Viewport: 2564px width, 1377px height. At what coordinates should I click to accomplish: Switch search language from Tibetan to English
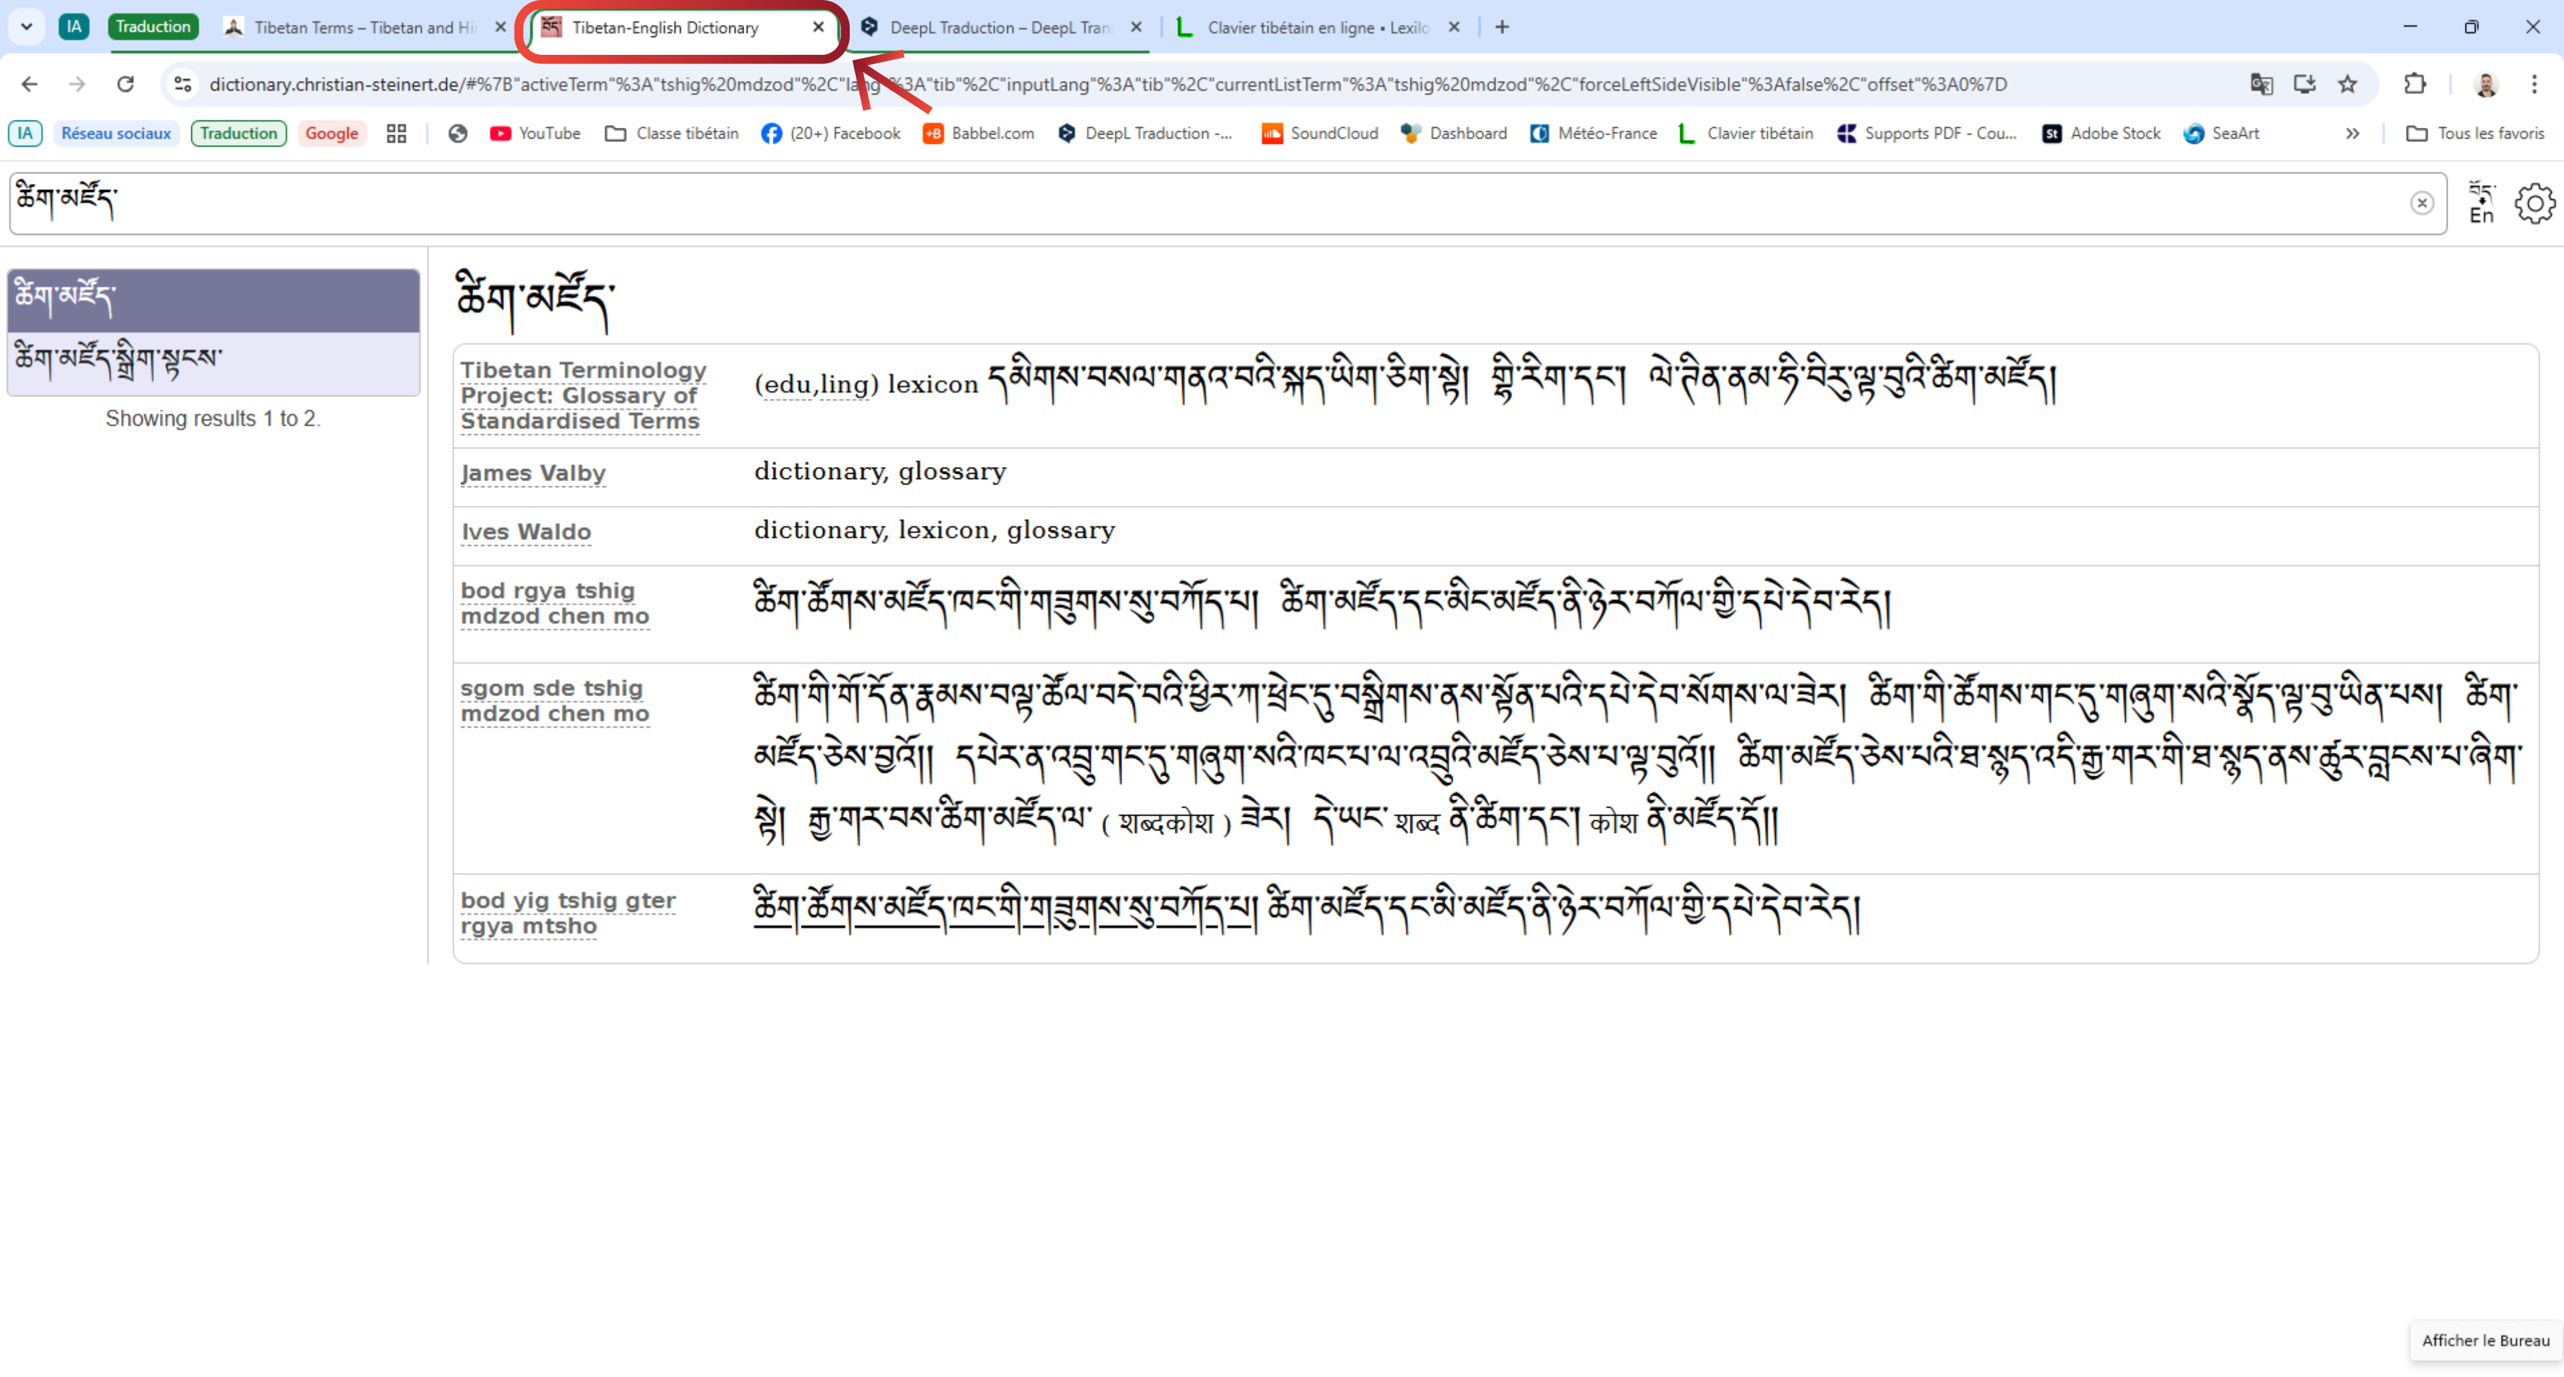2480,203
